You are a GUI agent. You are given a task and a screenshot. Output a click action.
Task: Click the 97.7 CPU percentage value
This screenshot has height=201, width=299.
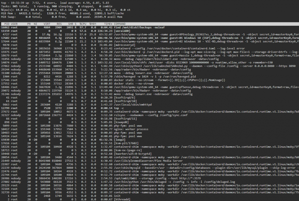[x=83, y=28]
